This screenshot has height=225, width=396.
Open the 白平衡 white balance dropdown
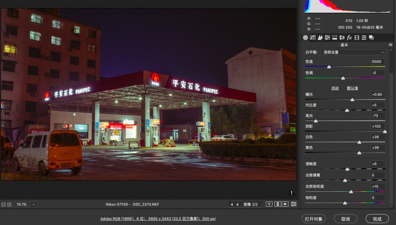(353, 52)
